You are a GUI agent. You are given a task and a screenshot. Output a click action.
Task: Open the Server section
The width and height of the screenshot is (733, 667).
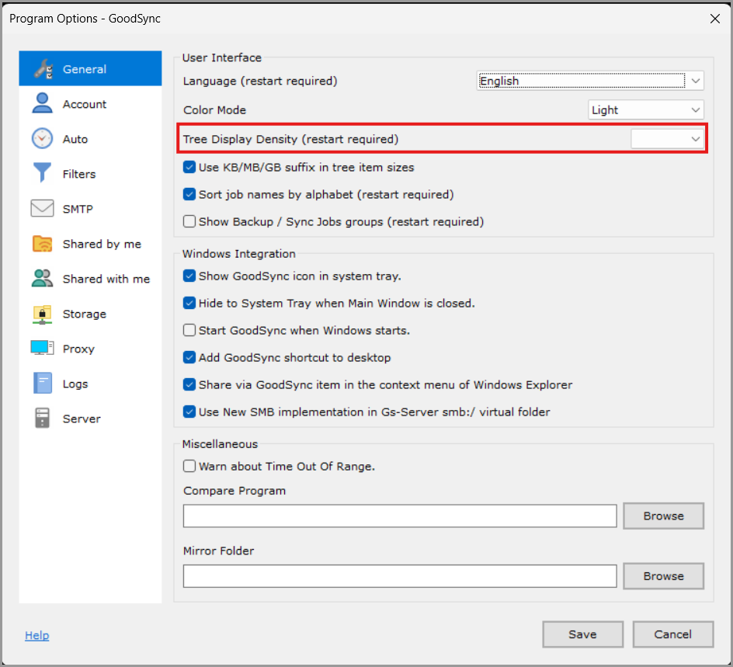(x=90, y=419)
